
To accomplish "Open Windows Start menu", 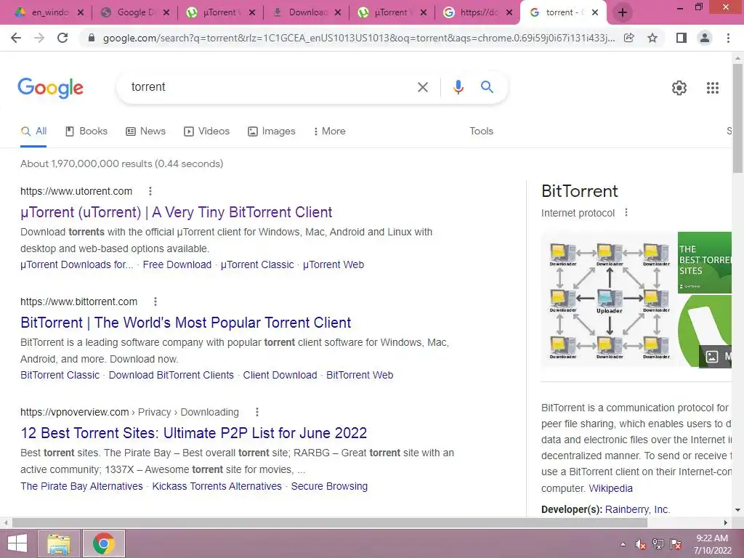I will tap(17, 543).
